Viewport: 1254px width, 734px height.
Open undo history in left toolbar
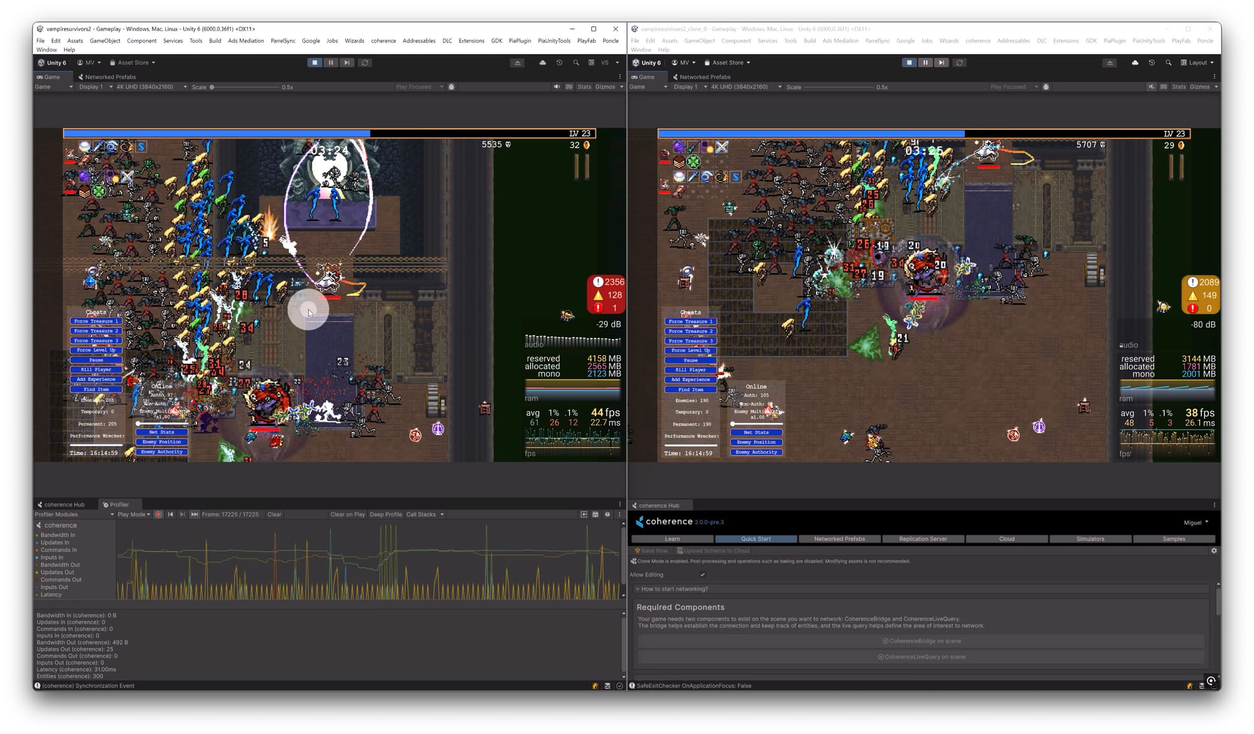(559, 63)
